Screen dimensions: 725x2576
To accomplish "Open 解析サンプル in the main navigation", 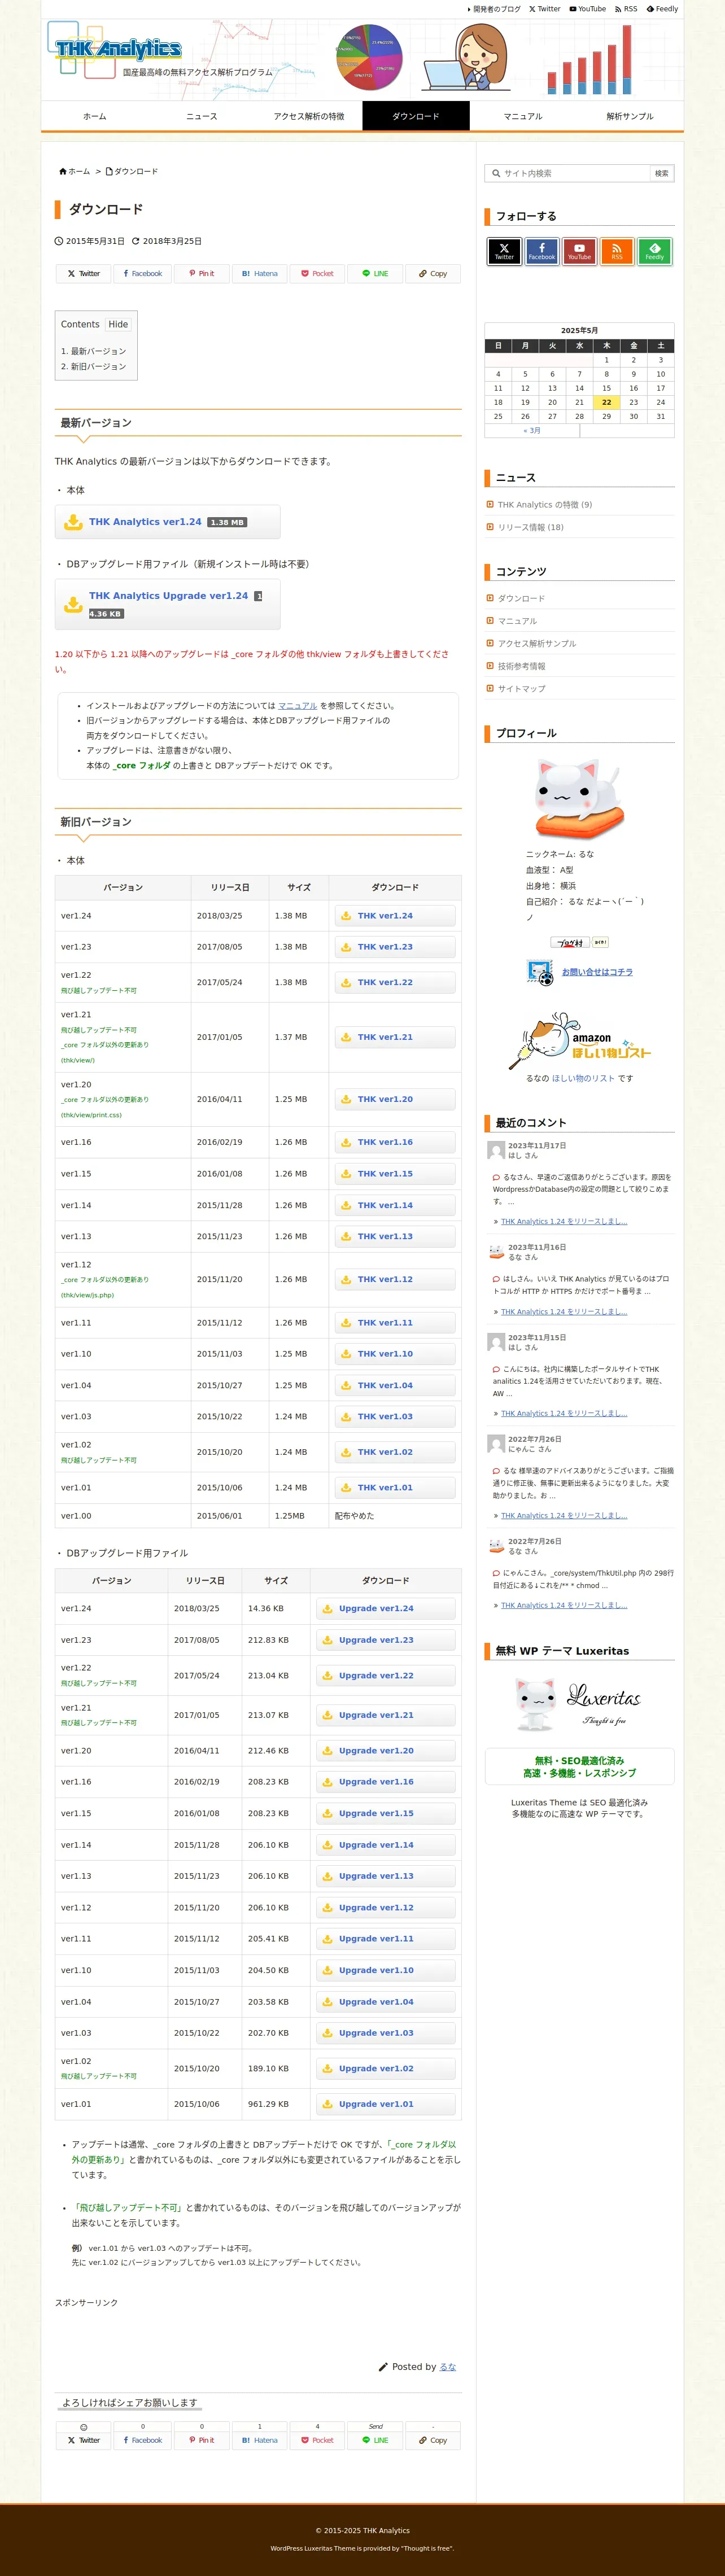I will 630,116.
